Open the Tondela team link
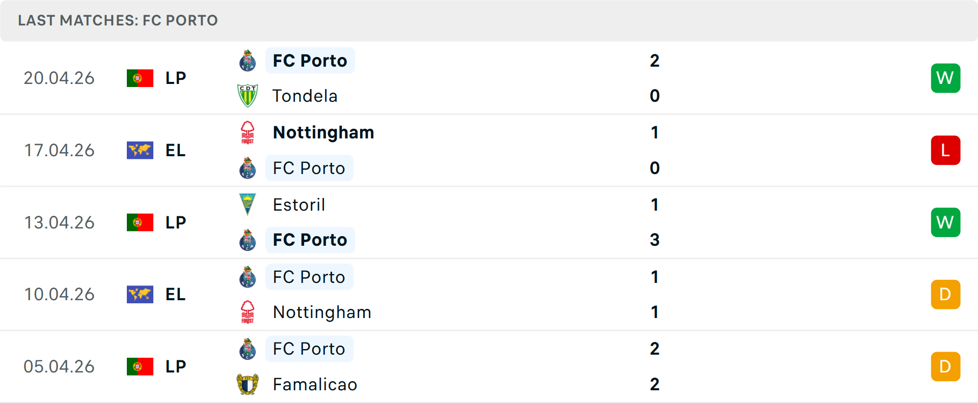 [x=305, y=96]
